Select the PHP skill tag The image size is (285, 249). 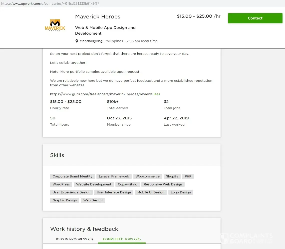coord(188,176)
